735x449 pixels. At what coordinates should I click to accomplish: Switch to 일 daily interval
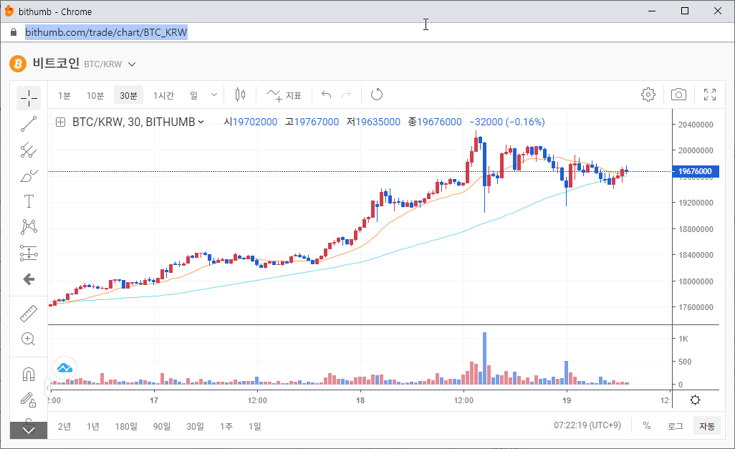click(193, 96)
